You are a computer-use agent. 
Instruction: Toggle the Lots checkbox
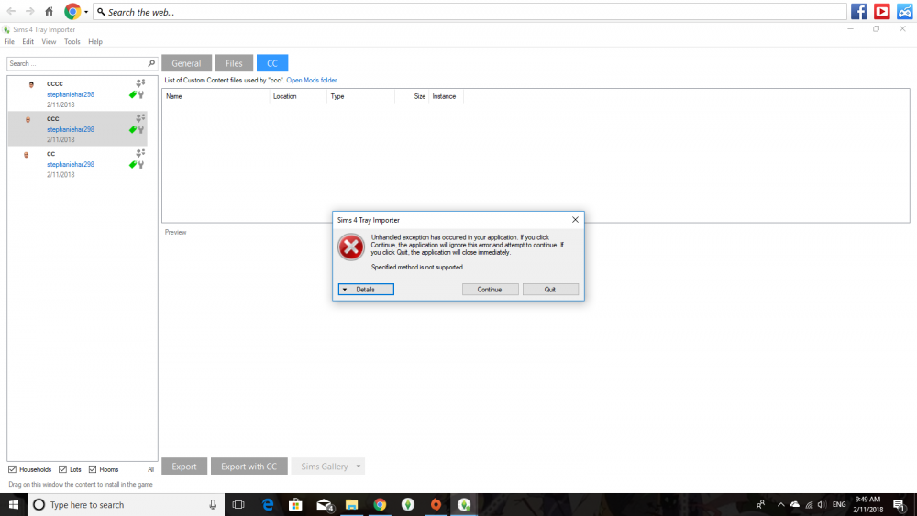[x=62, y=469]
